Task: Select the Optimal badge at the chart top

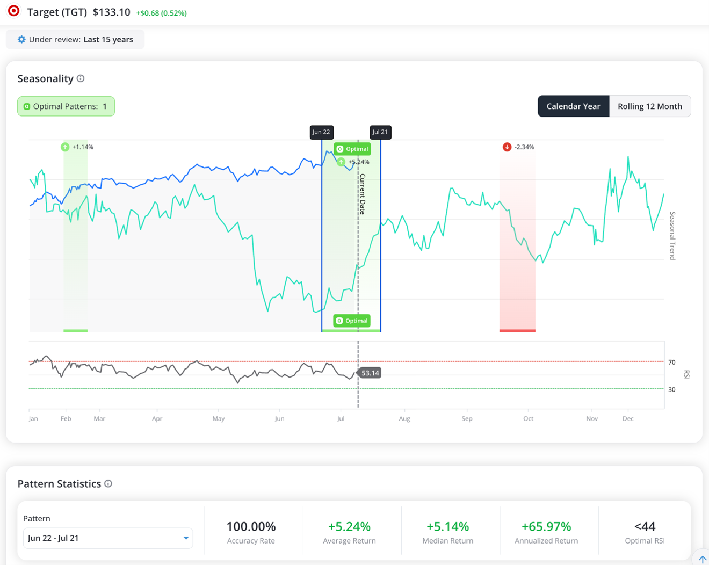Action: [x=352, y=149]
